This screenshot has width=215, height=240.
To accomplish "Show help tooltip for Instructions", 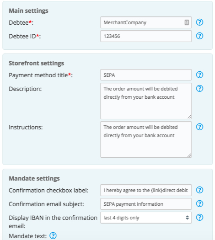I will tap(199, 127).
